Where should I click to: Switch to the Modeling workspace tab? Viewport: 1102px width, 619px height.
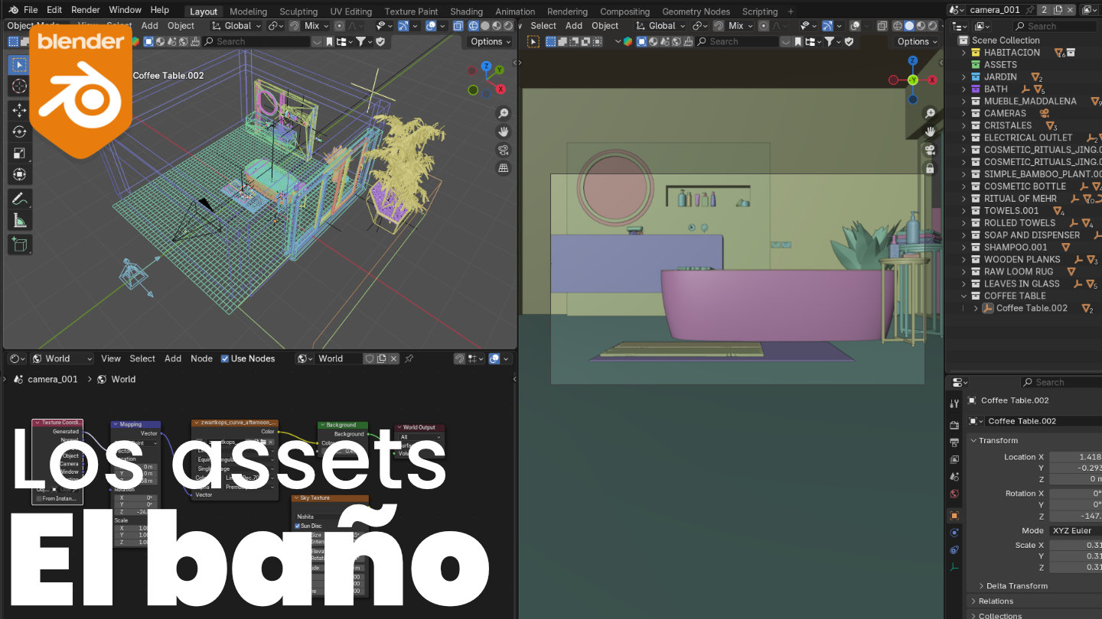249,11
